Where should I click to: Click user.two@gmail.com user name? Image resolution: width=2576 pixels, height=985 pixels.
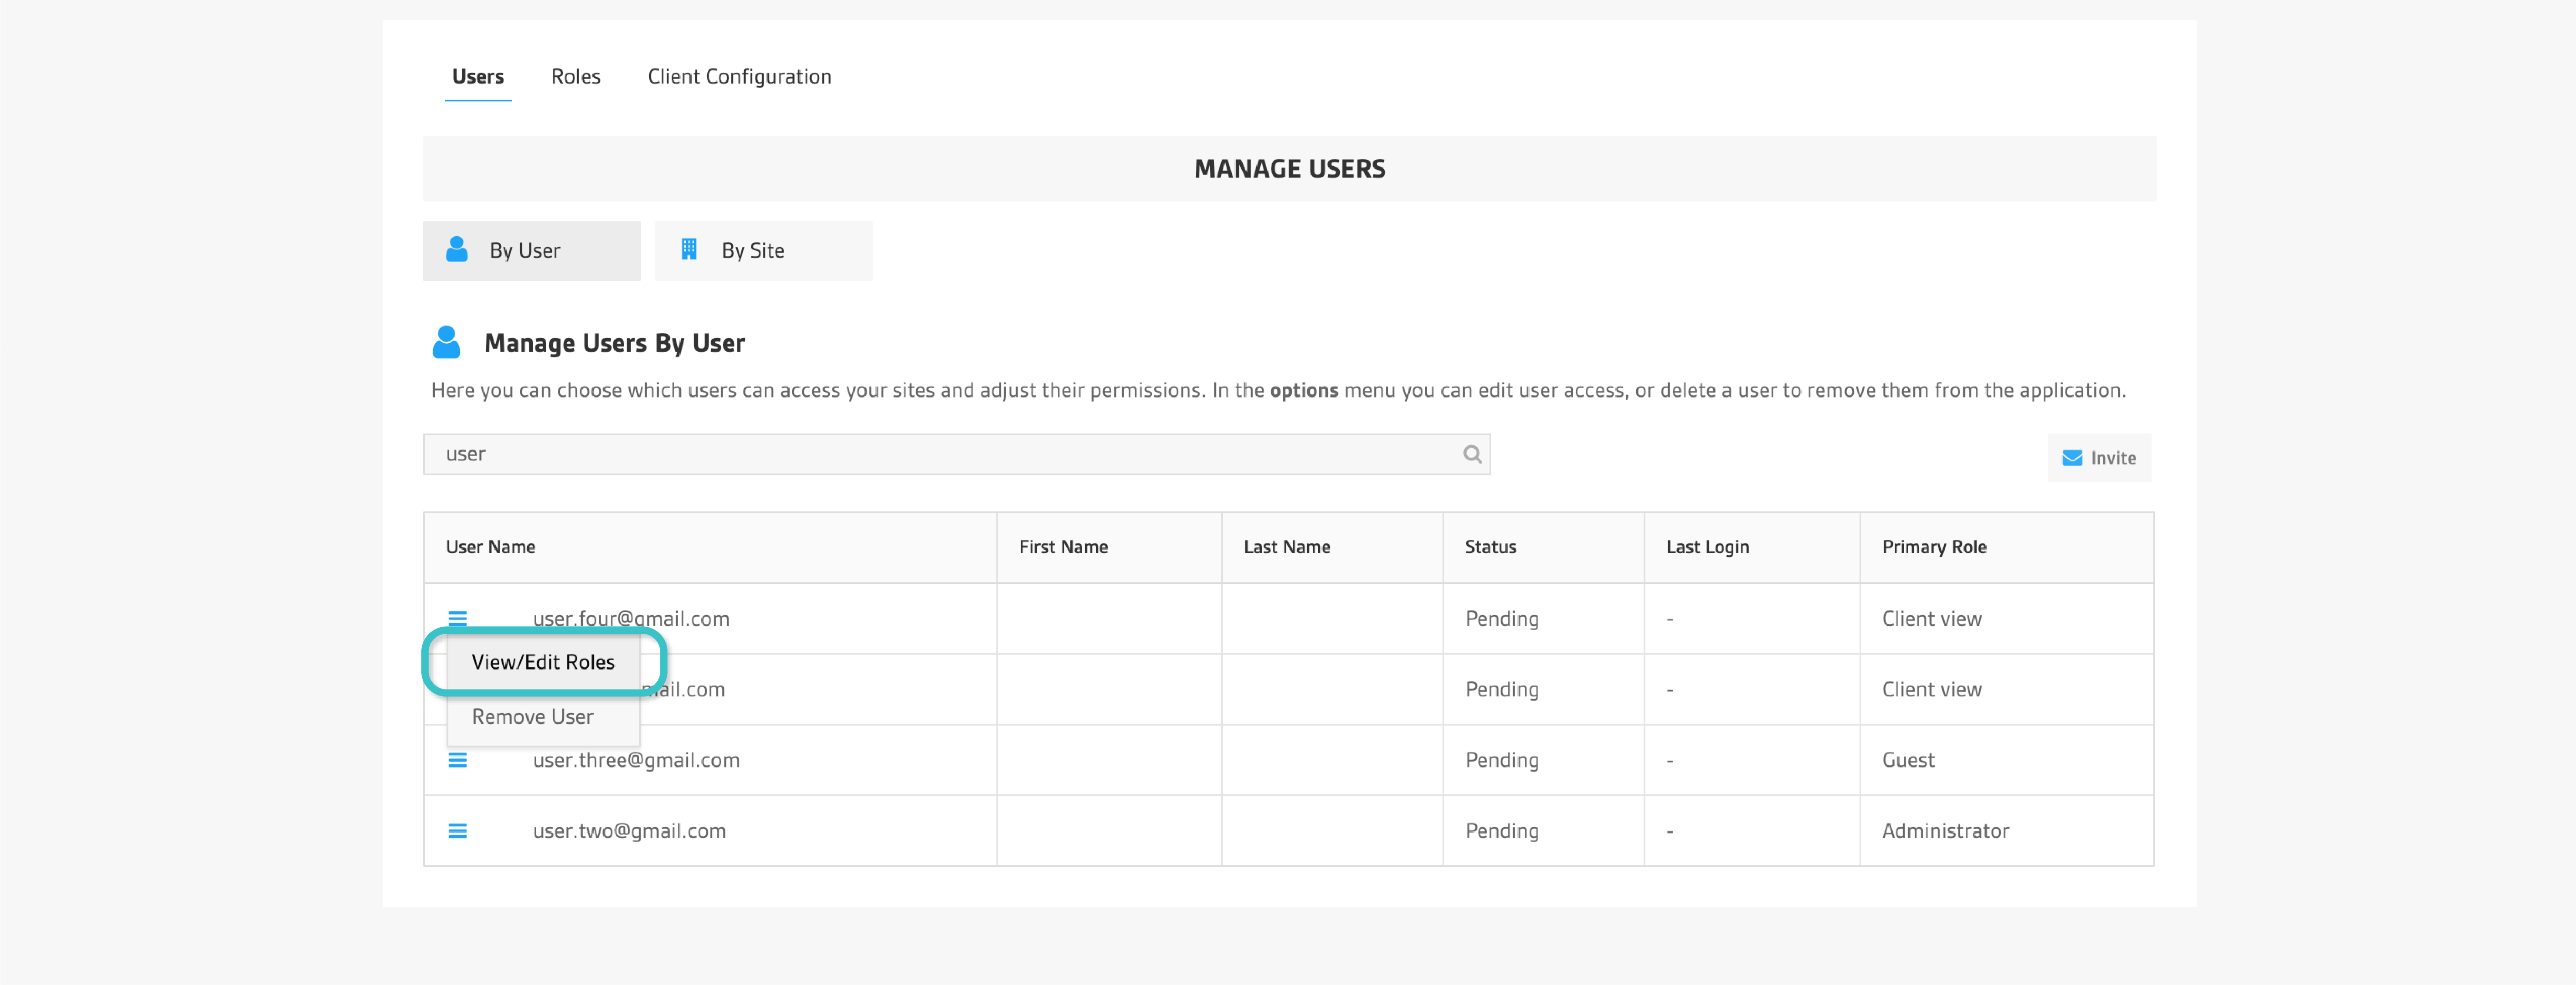tap(629, 831)
